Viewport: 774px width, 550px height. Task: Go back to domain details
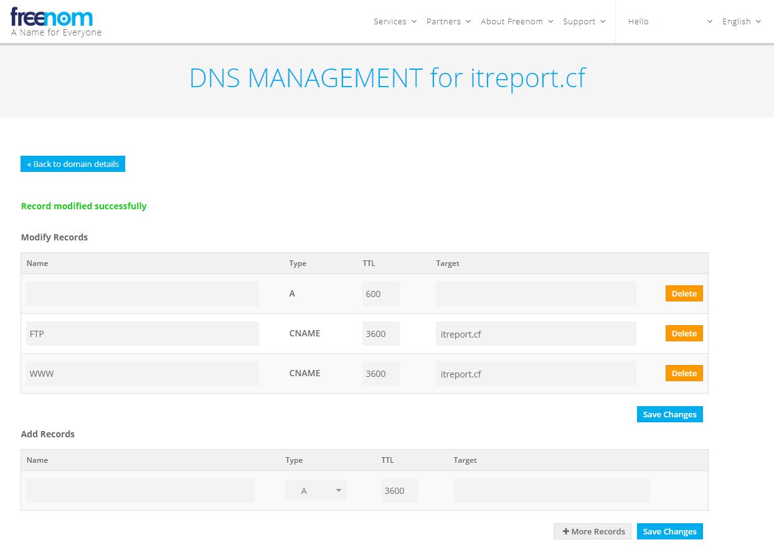click(73, 164)
